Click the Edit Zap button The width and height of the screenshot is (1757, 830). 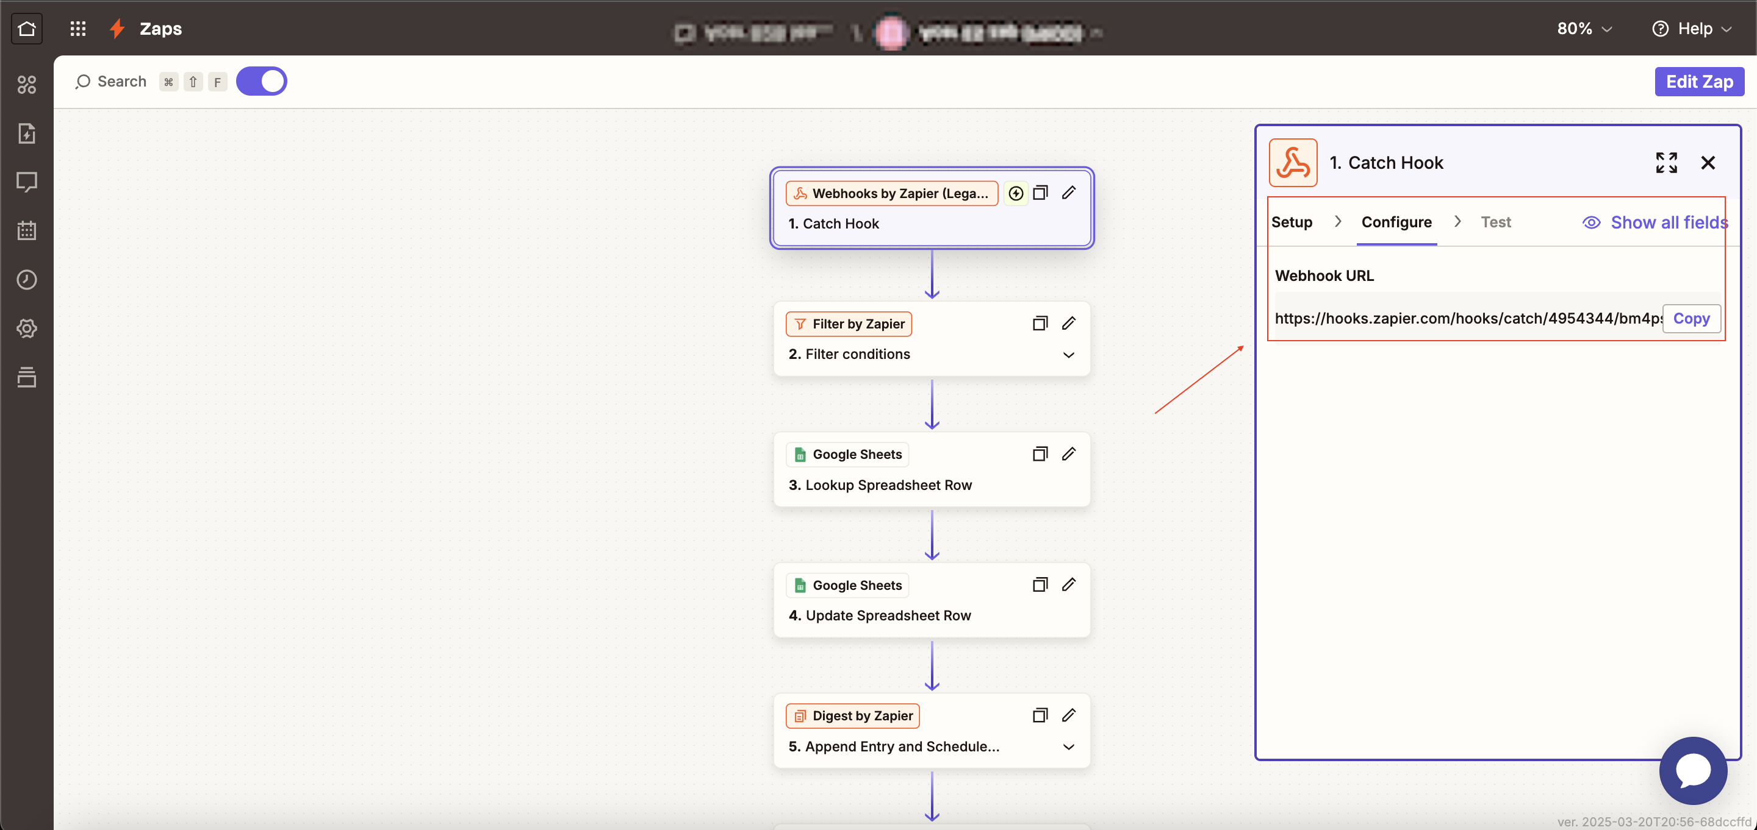tap(1699, 82)
